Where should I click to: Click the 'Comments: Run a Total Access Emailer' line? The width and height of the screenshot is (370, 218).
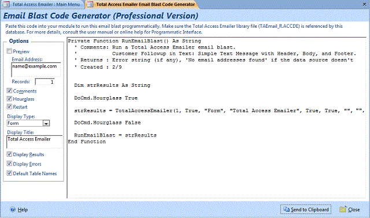click(x=155, y=47)
